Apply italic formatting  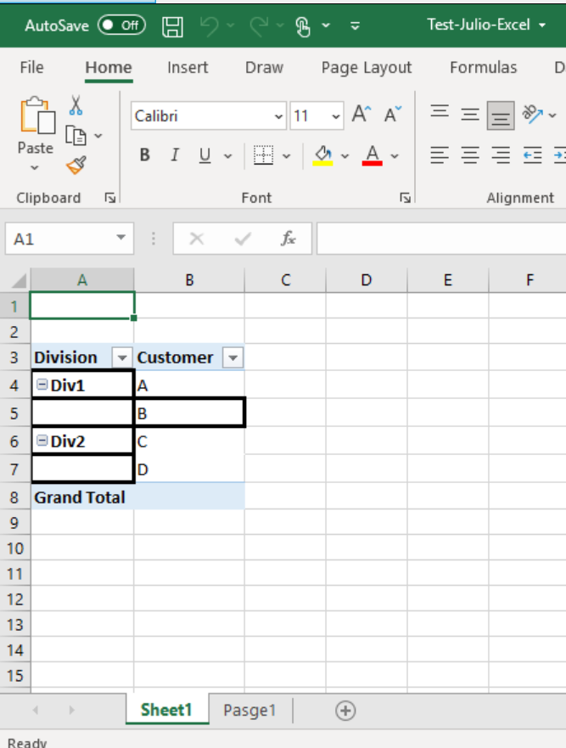[x=175, y=155]
